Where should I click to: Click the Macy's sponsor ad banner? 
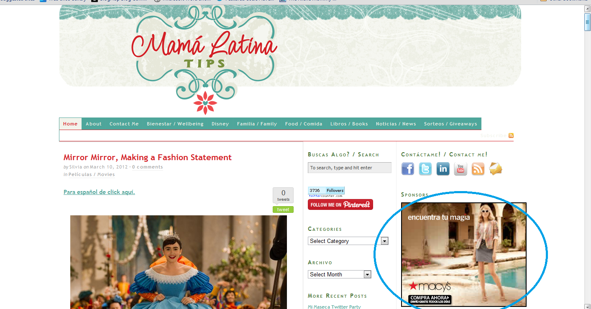(464, 255)
